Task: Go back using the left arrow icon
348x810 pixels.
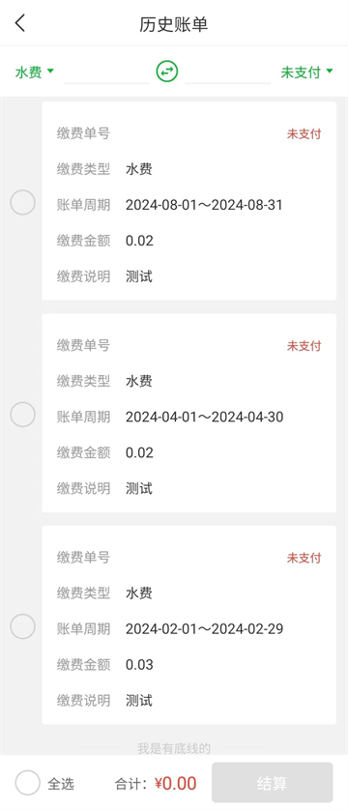Action: (x=20, y=23)
